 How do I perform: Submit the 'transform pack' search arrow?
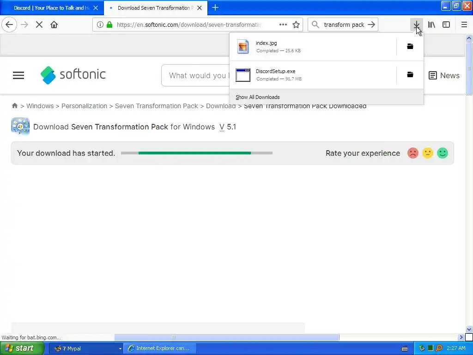[x=372, y=24]
